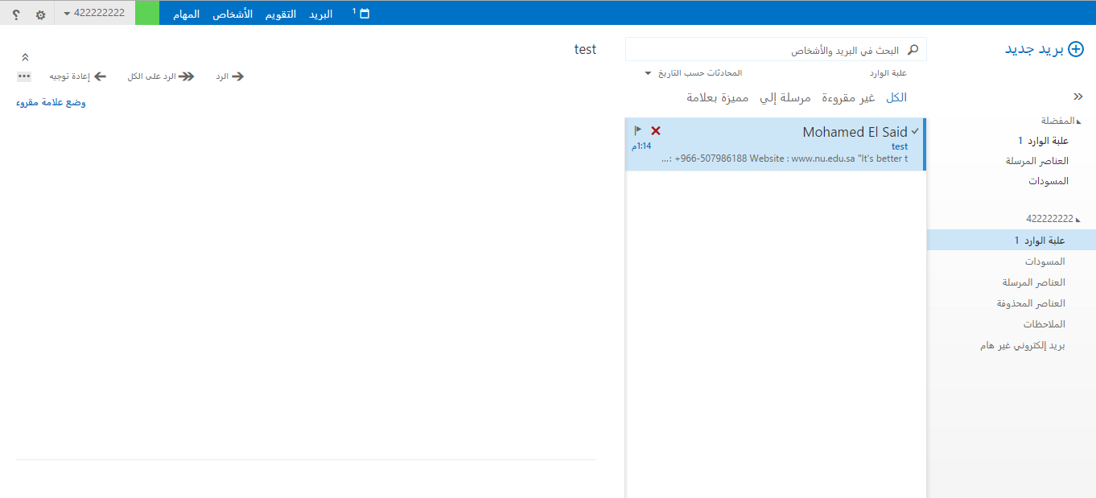Select the Deleted Items (العناصر المحذوفة) folder
Screen dimensions: 1096x498
point(1031,303)
